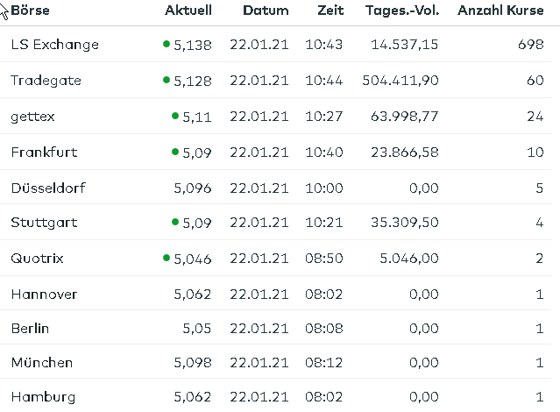The image size is (560, 412).
Task: Click Tradegate daily volume 504.411,90
Action: click(x=401, y=81)
